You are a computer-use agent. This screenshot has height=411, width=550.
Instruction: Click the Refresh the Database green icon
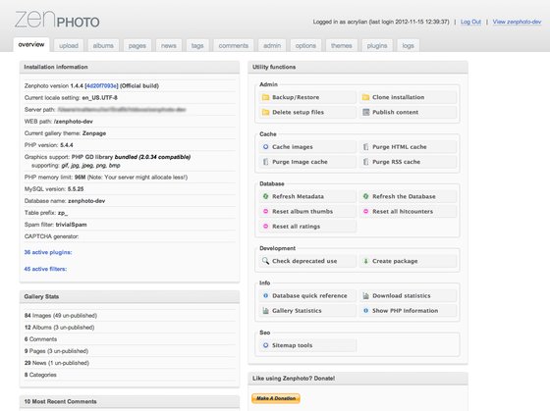tap(365, 196)
